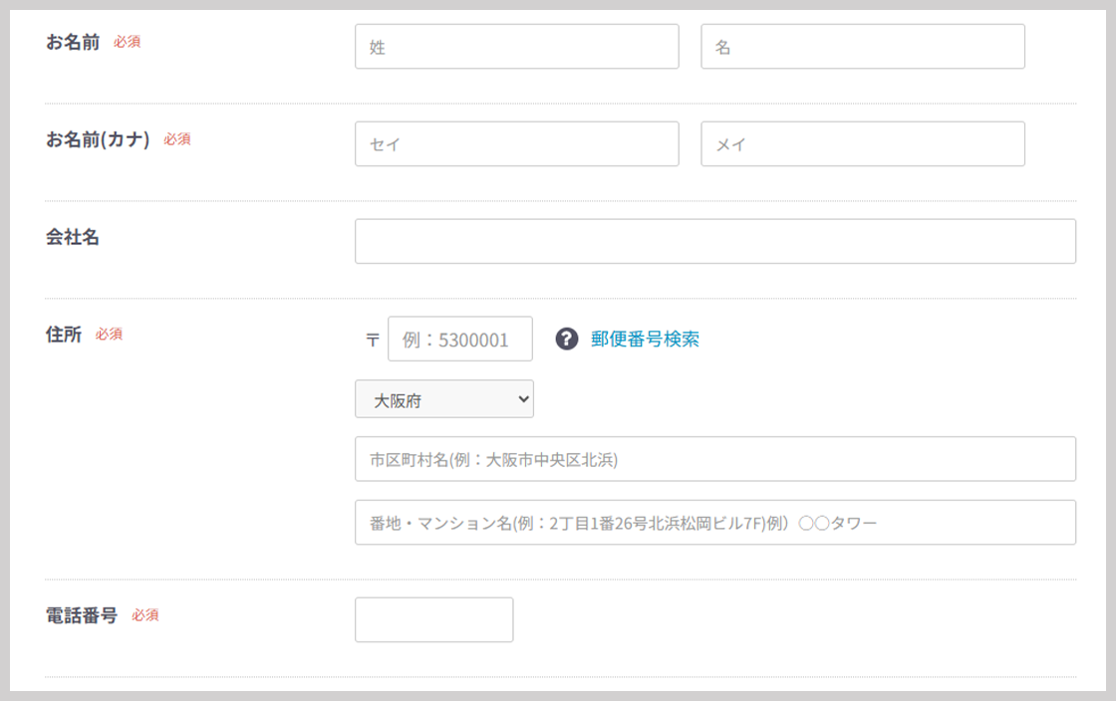This screenshot has width=1116, height=701.
Task: Select the 市区町村名 address input field
Action: (714, 459)
